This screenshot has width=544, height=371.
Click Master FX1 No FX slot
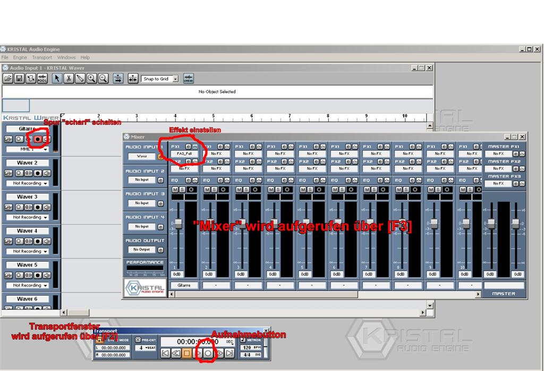[498, 154]
